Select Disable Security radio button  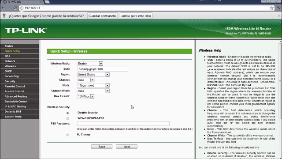(x=67, y=113)
